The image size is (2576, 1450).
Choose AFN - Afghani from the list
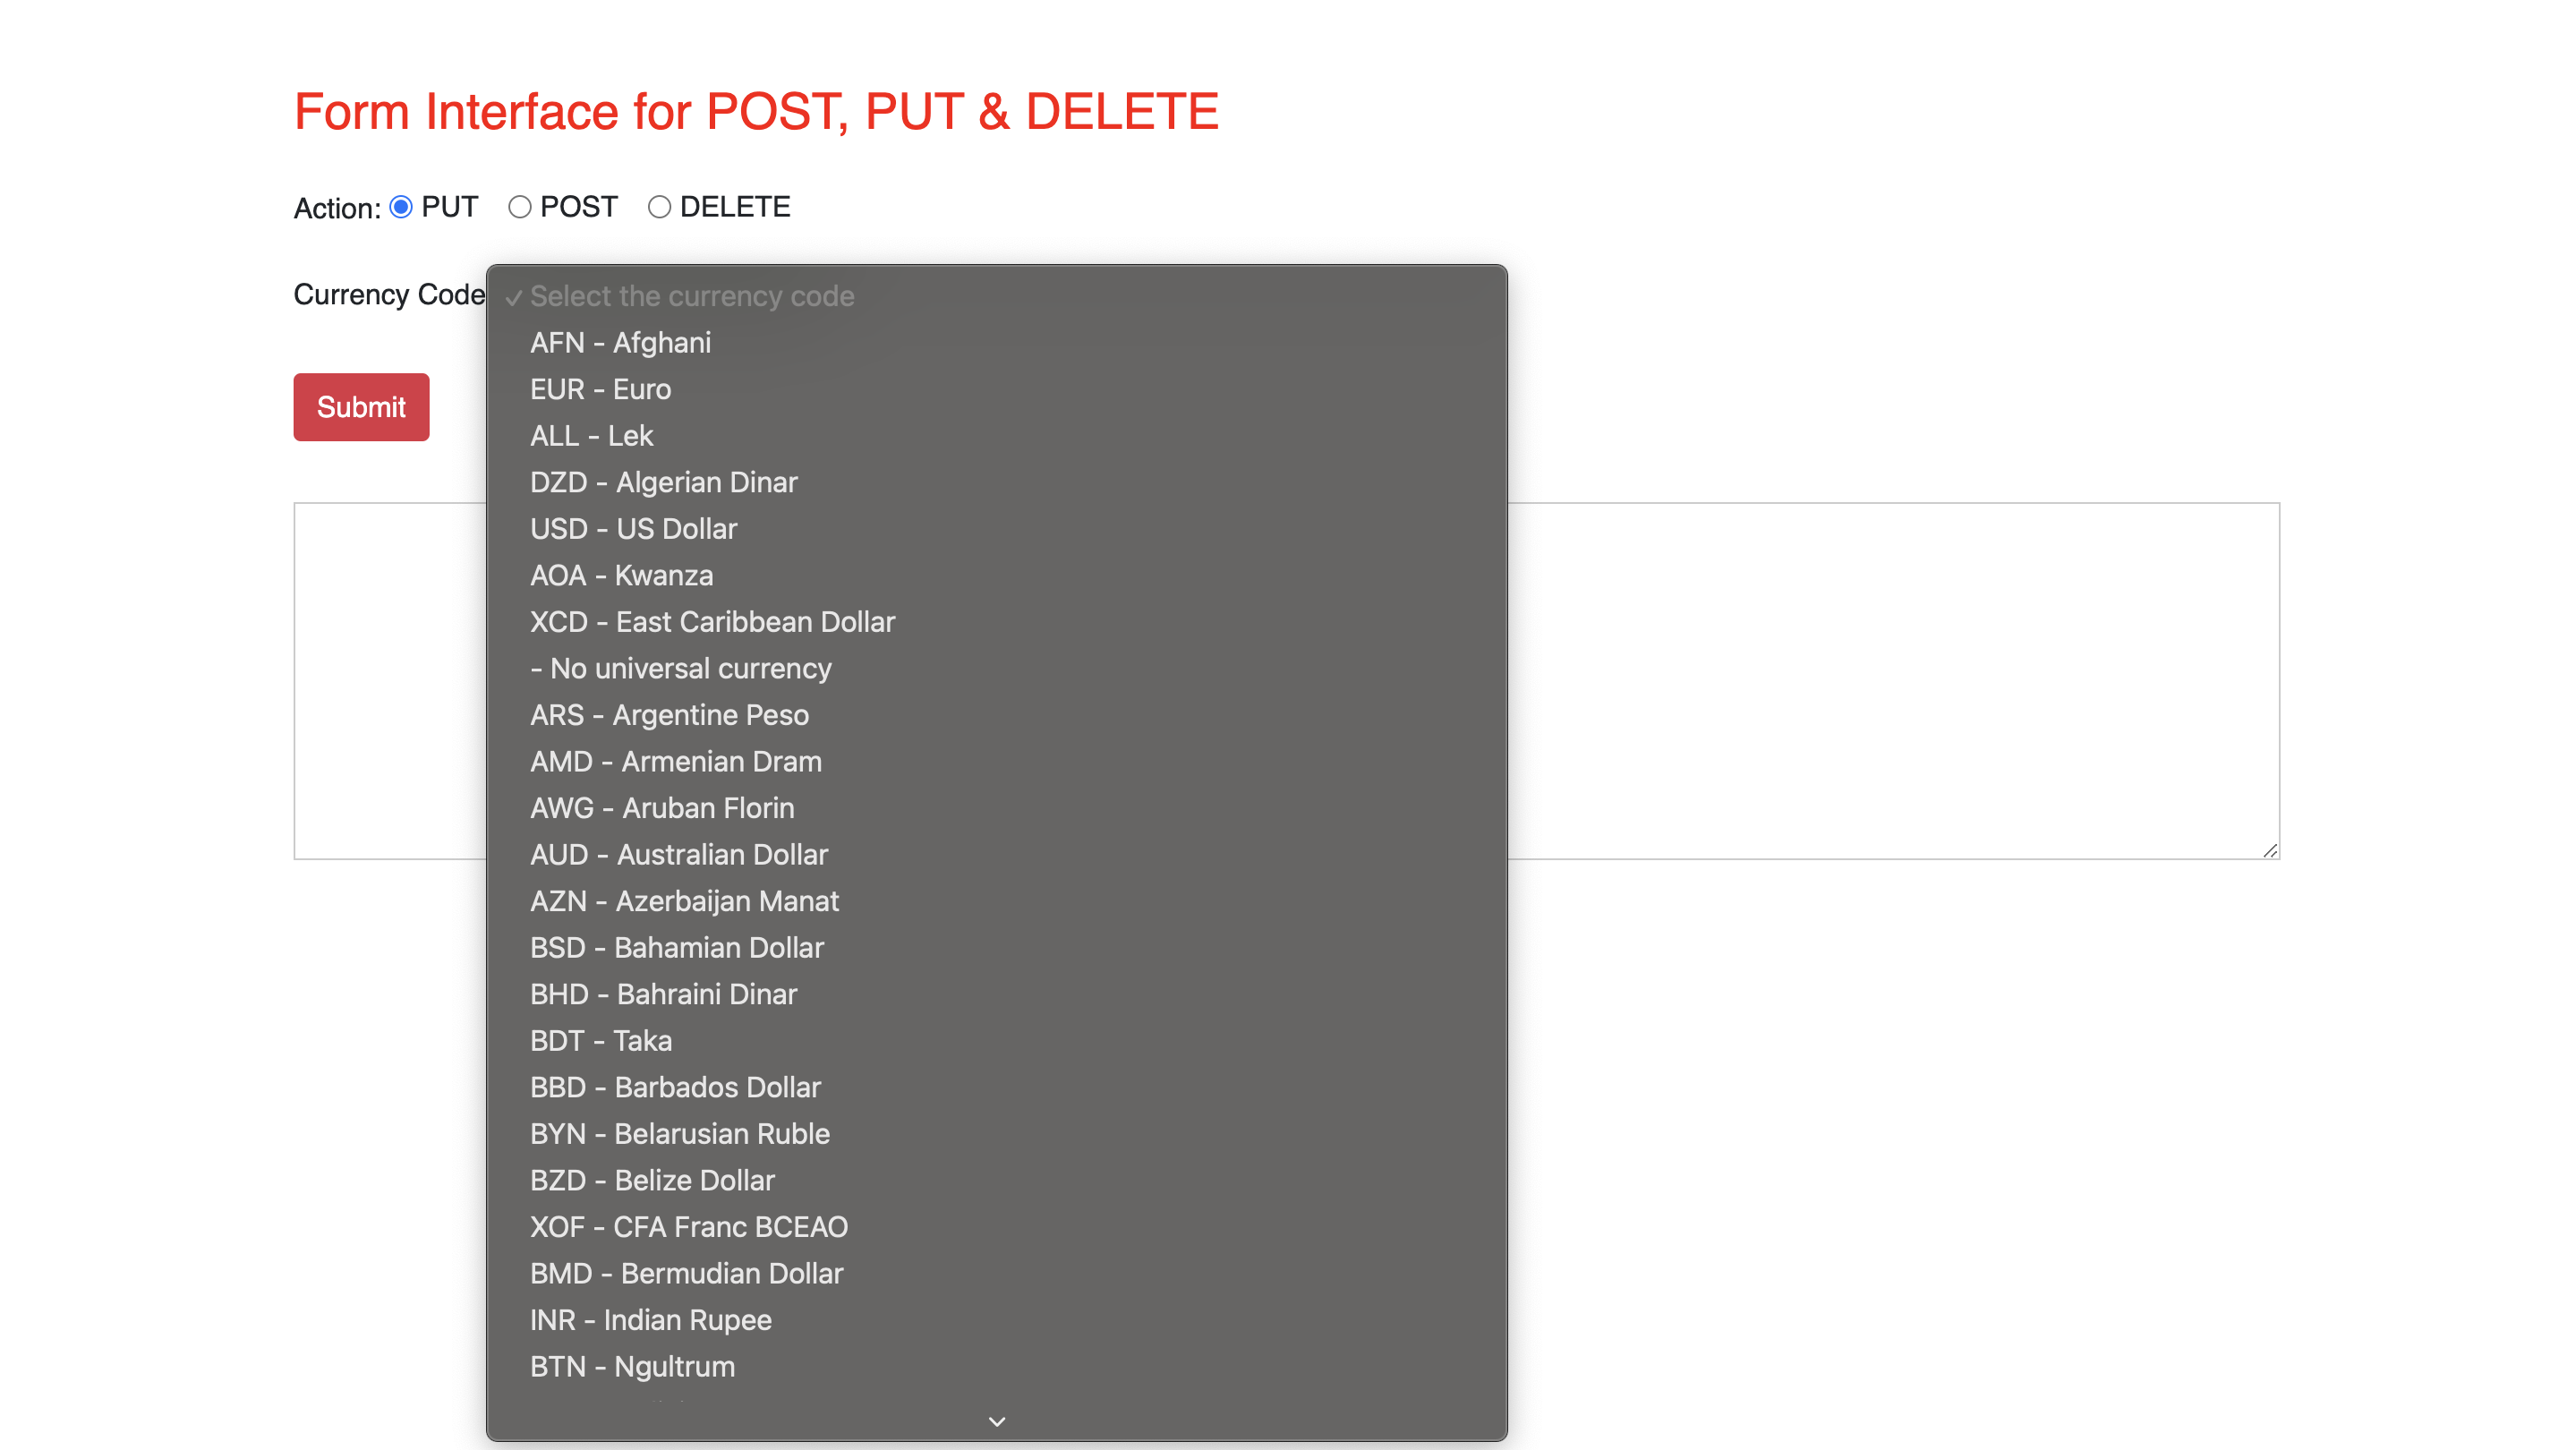pyautogui.click(x=996, y=343)
